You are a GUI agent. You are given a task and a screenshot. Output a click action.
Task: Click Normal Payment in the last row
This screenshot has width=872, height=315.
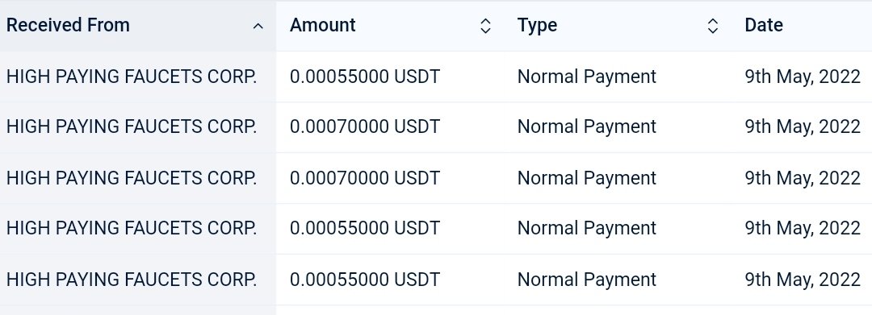point(587,280)
